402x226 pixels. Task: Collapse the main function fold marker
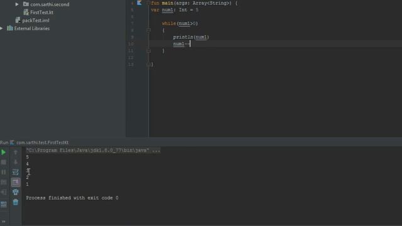(x=148, y=3)
